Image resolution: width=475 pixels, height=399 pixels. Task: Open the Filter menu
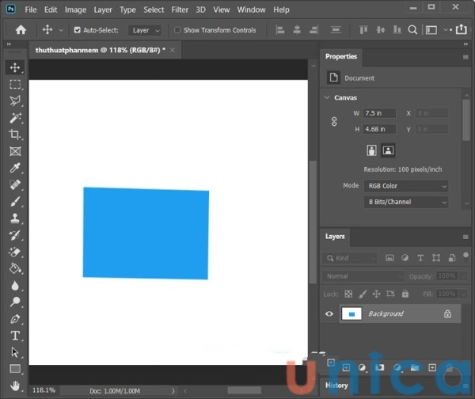point(180,9)
